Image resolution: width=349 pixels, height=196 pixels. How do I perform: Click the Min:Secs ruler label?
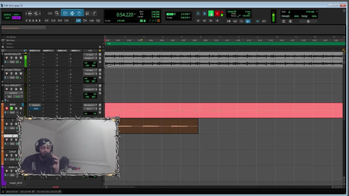coord(10,40)
